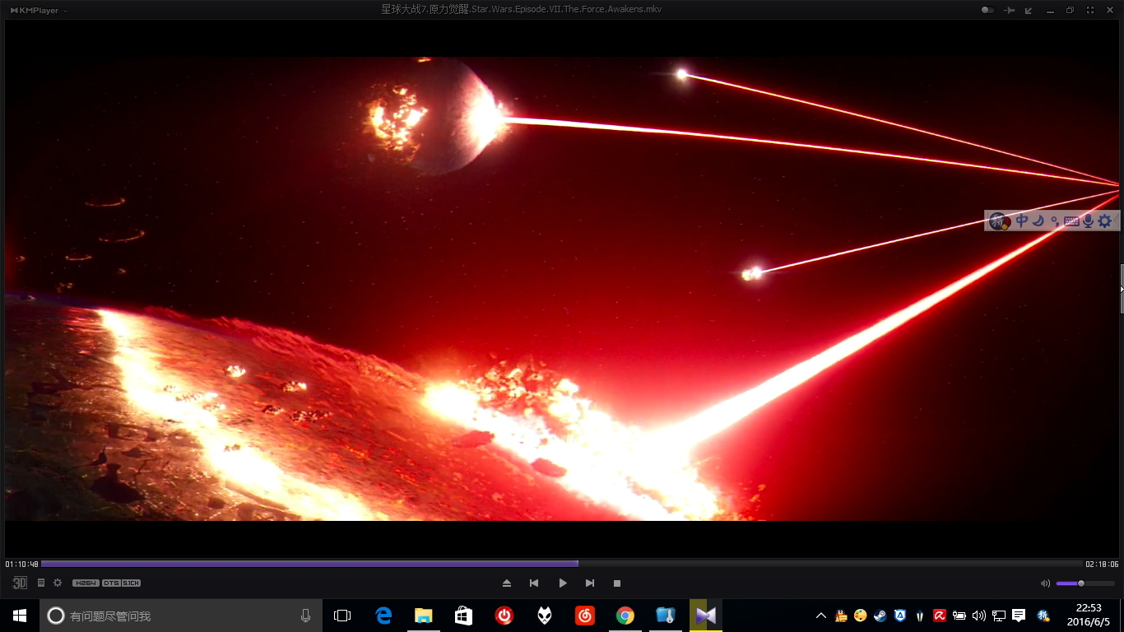
Task: Open File Explorer from taskbar
Action: (x=424, y=616)
